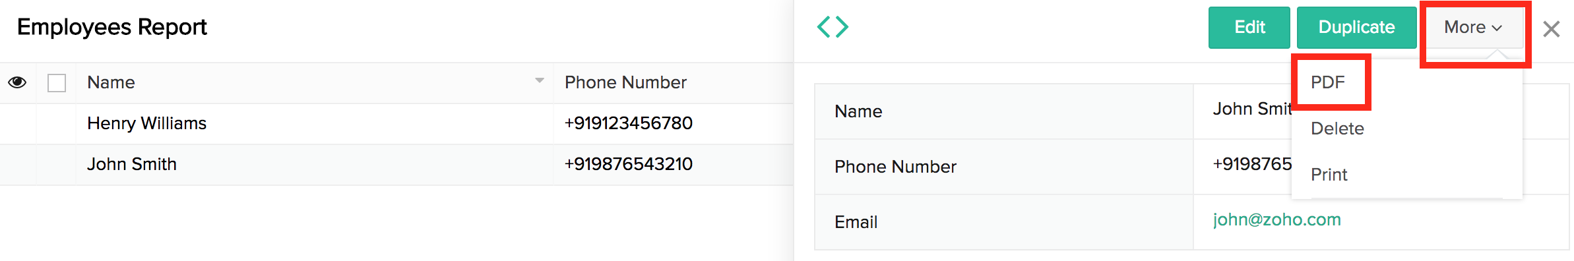Choose Print from the More menu
The width and height of the screenshot is (1574, 261).
tap(1329, 175)
